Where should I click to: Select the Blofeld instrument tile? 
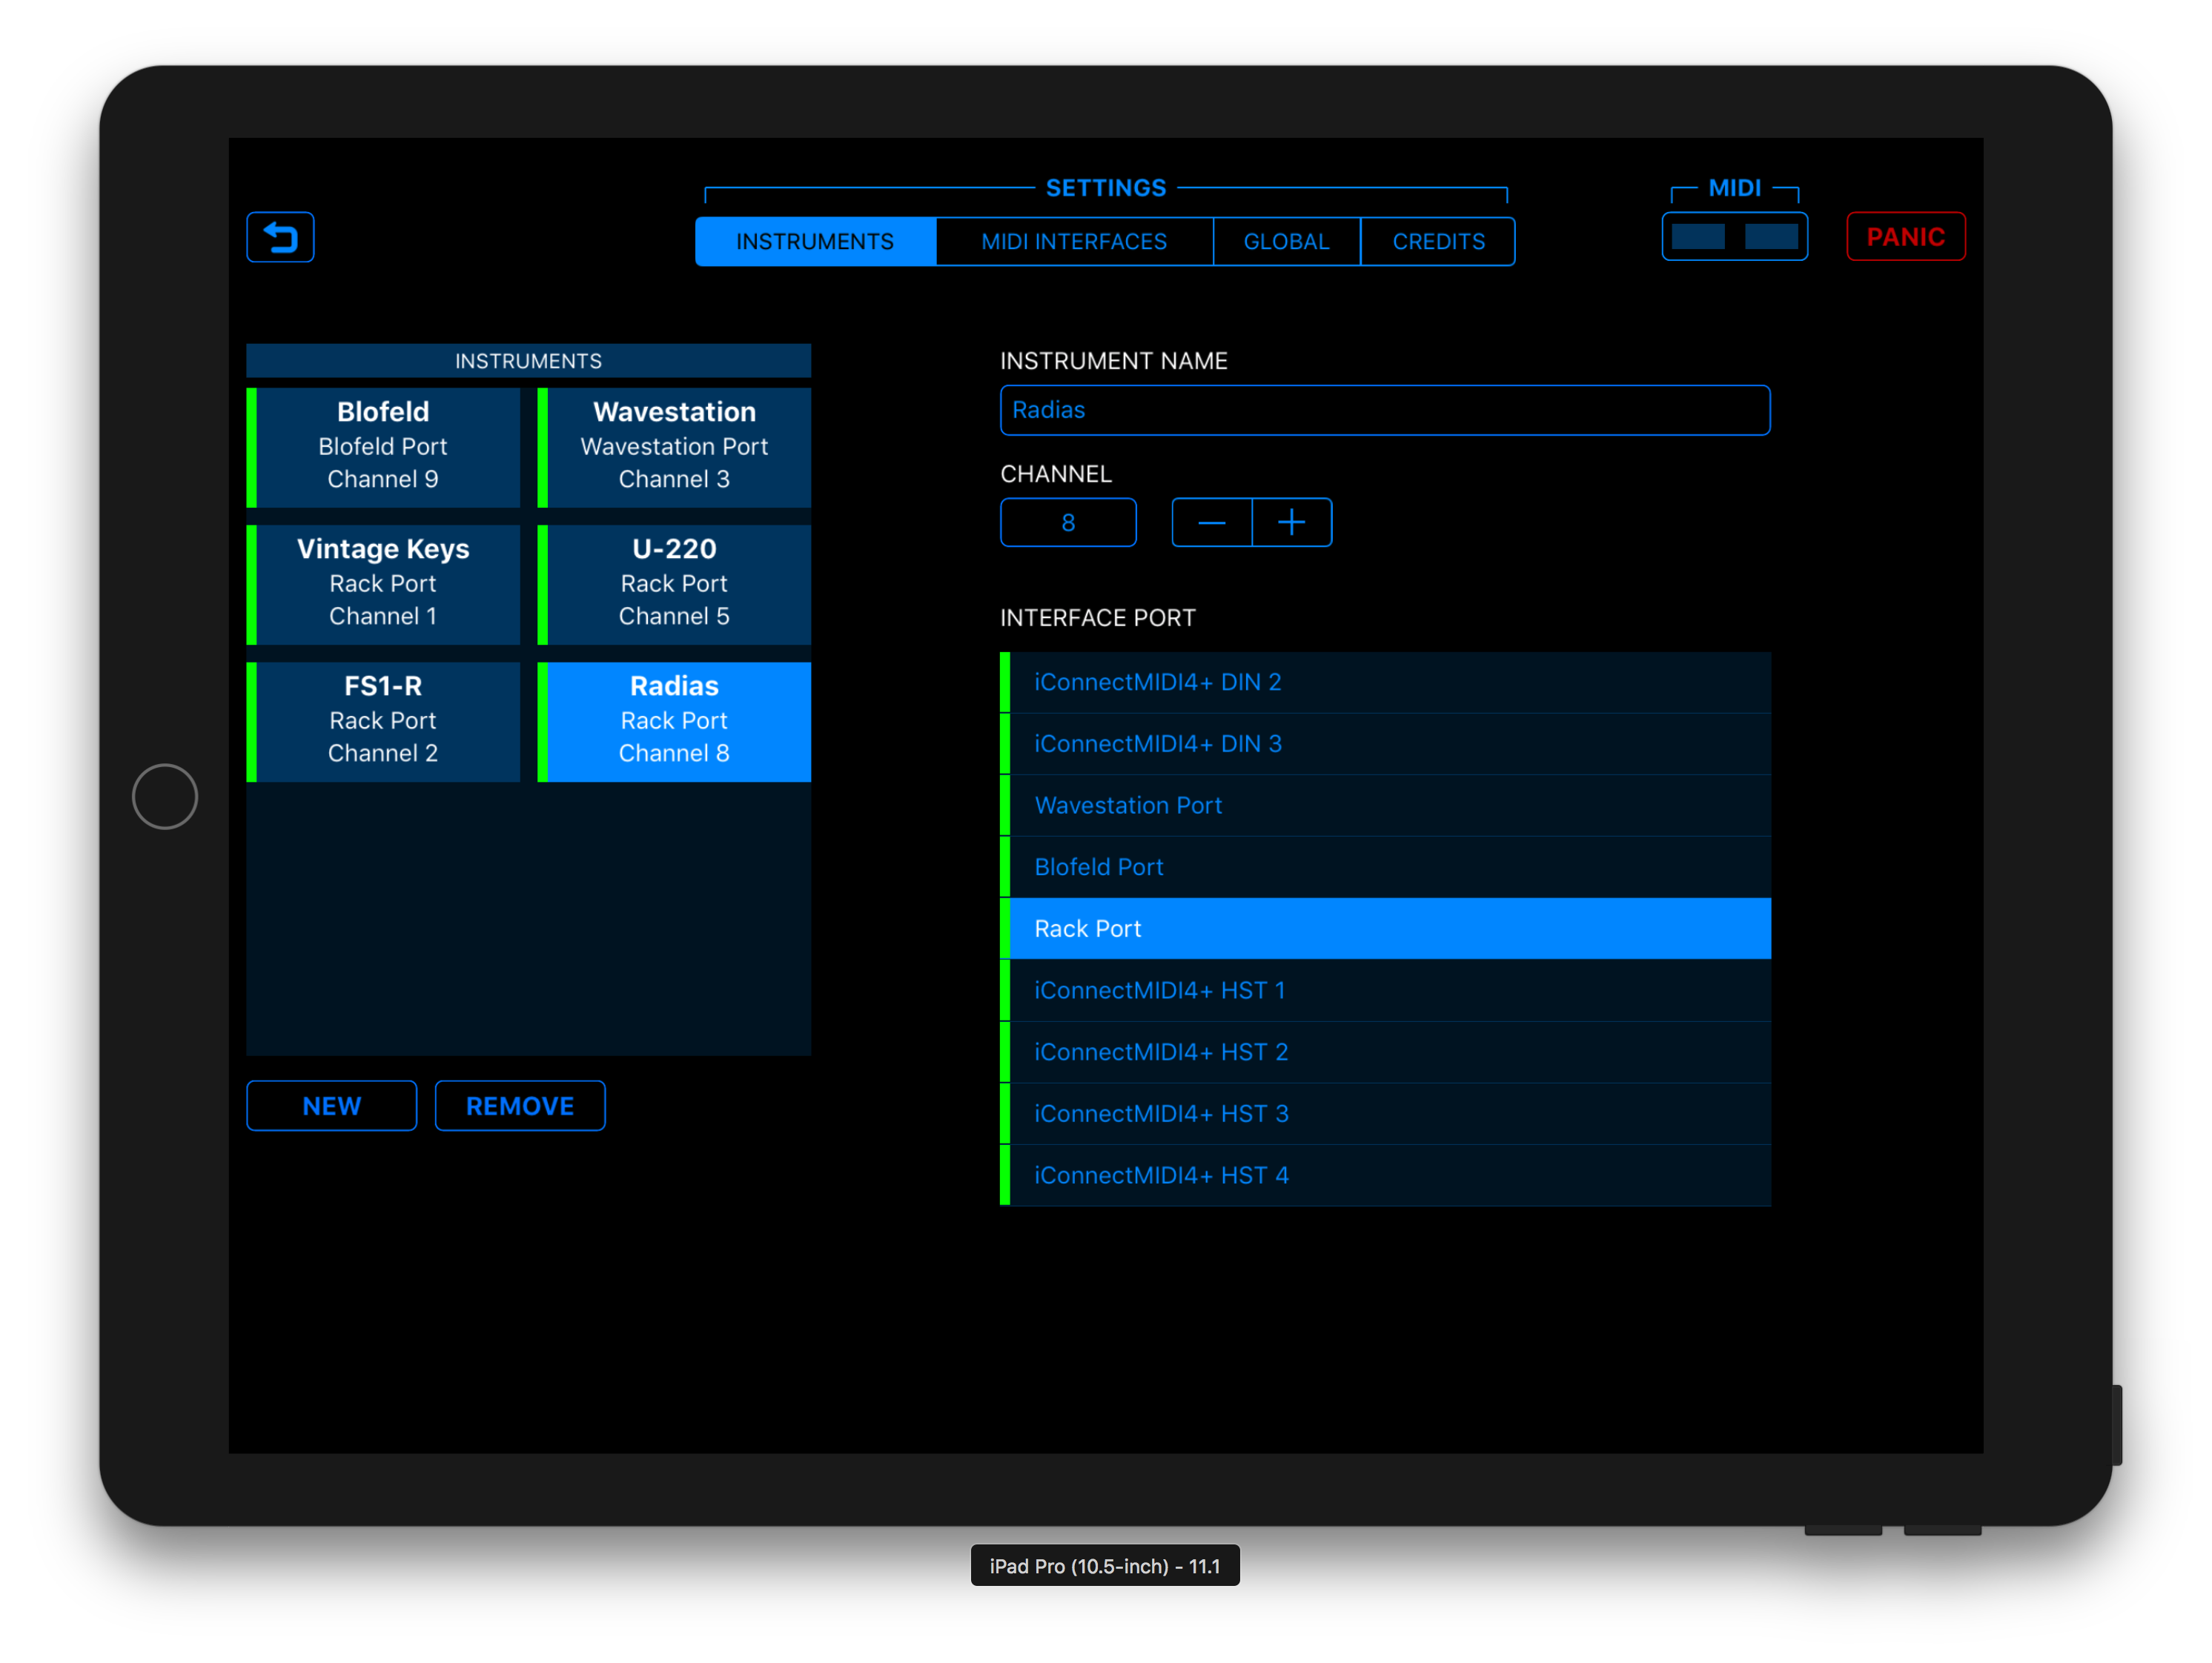point(383,446)
